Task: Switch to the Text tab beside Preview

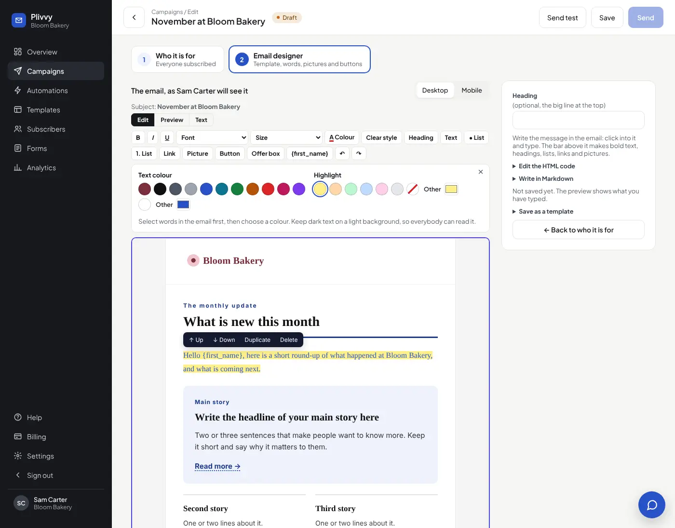Action: [x=201, y=120]
